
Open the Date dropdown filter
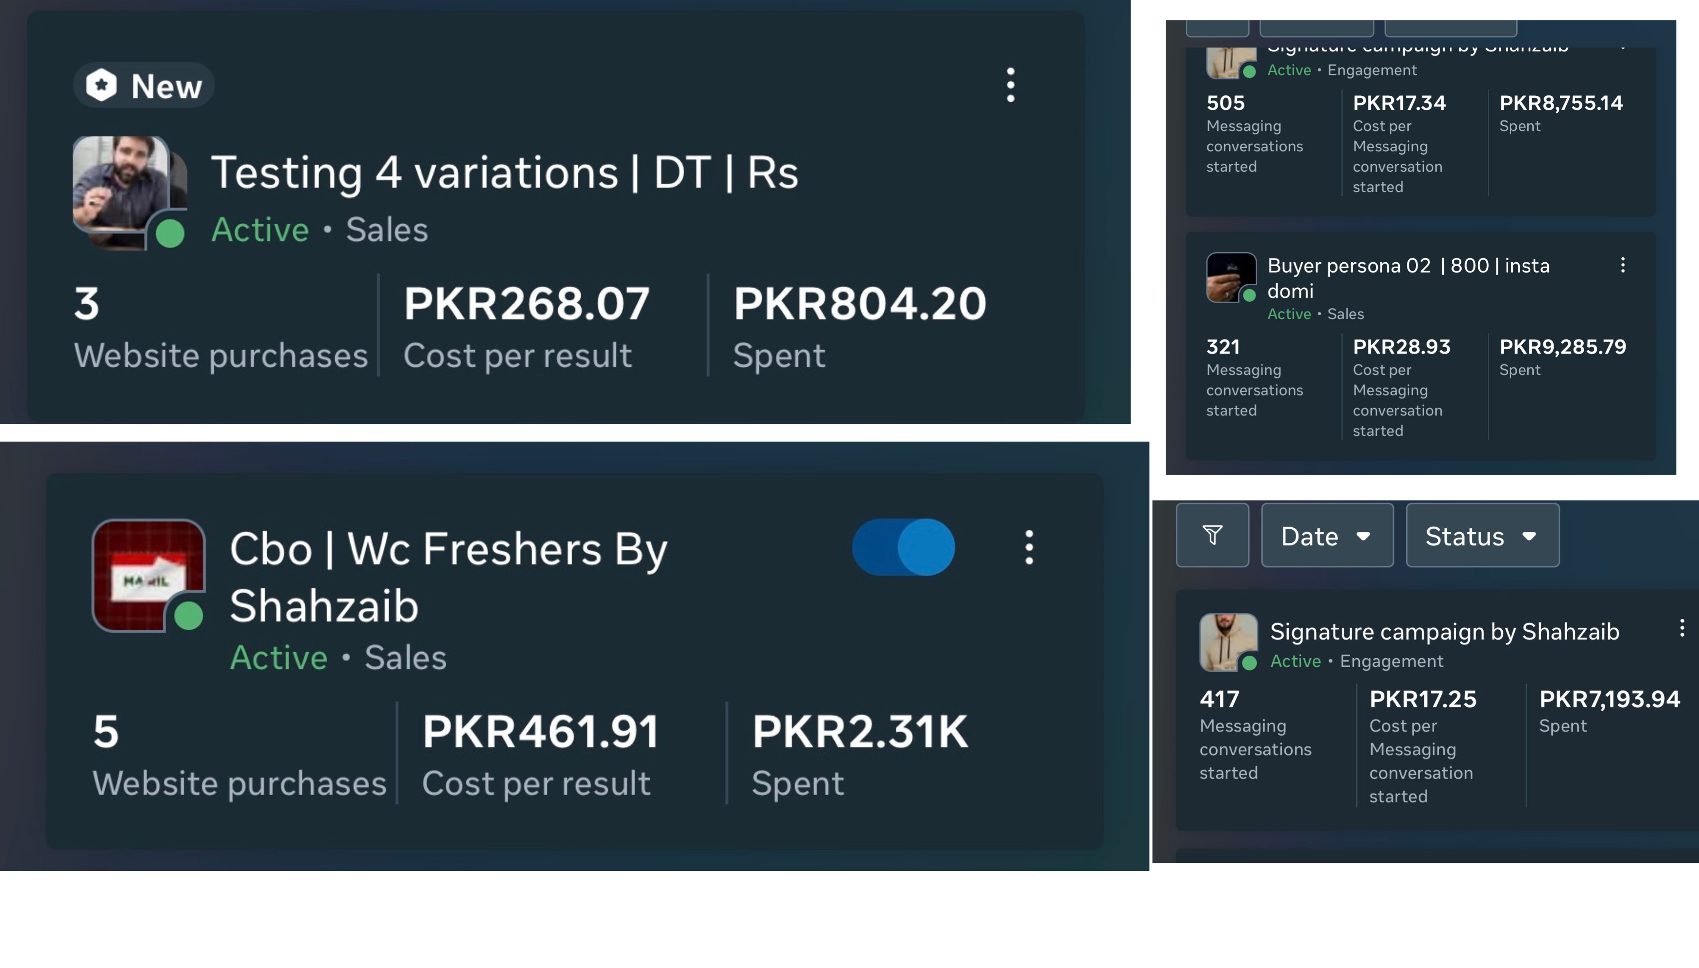pyautogui.click(x=1327, y=536)
